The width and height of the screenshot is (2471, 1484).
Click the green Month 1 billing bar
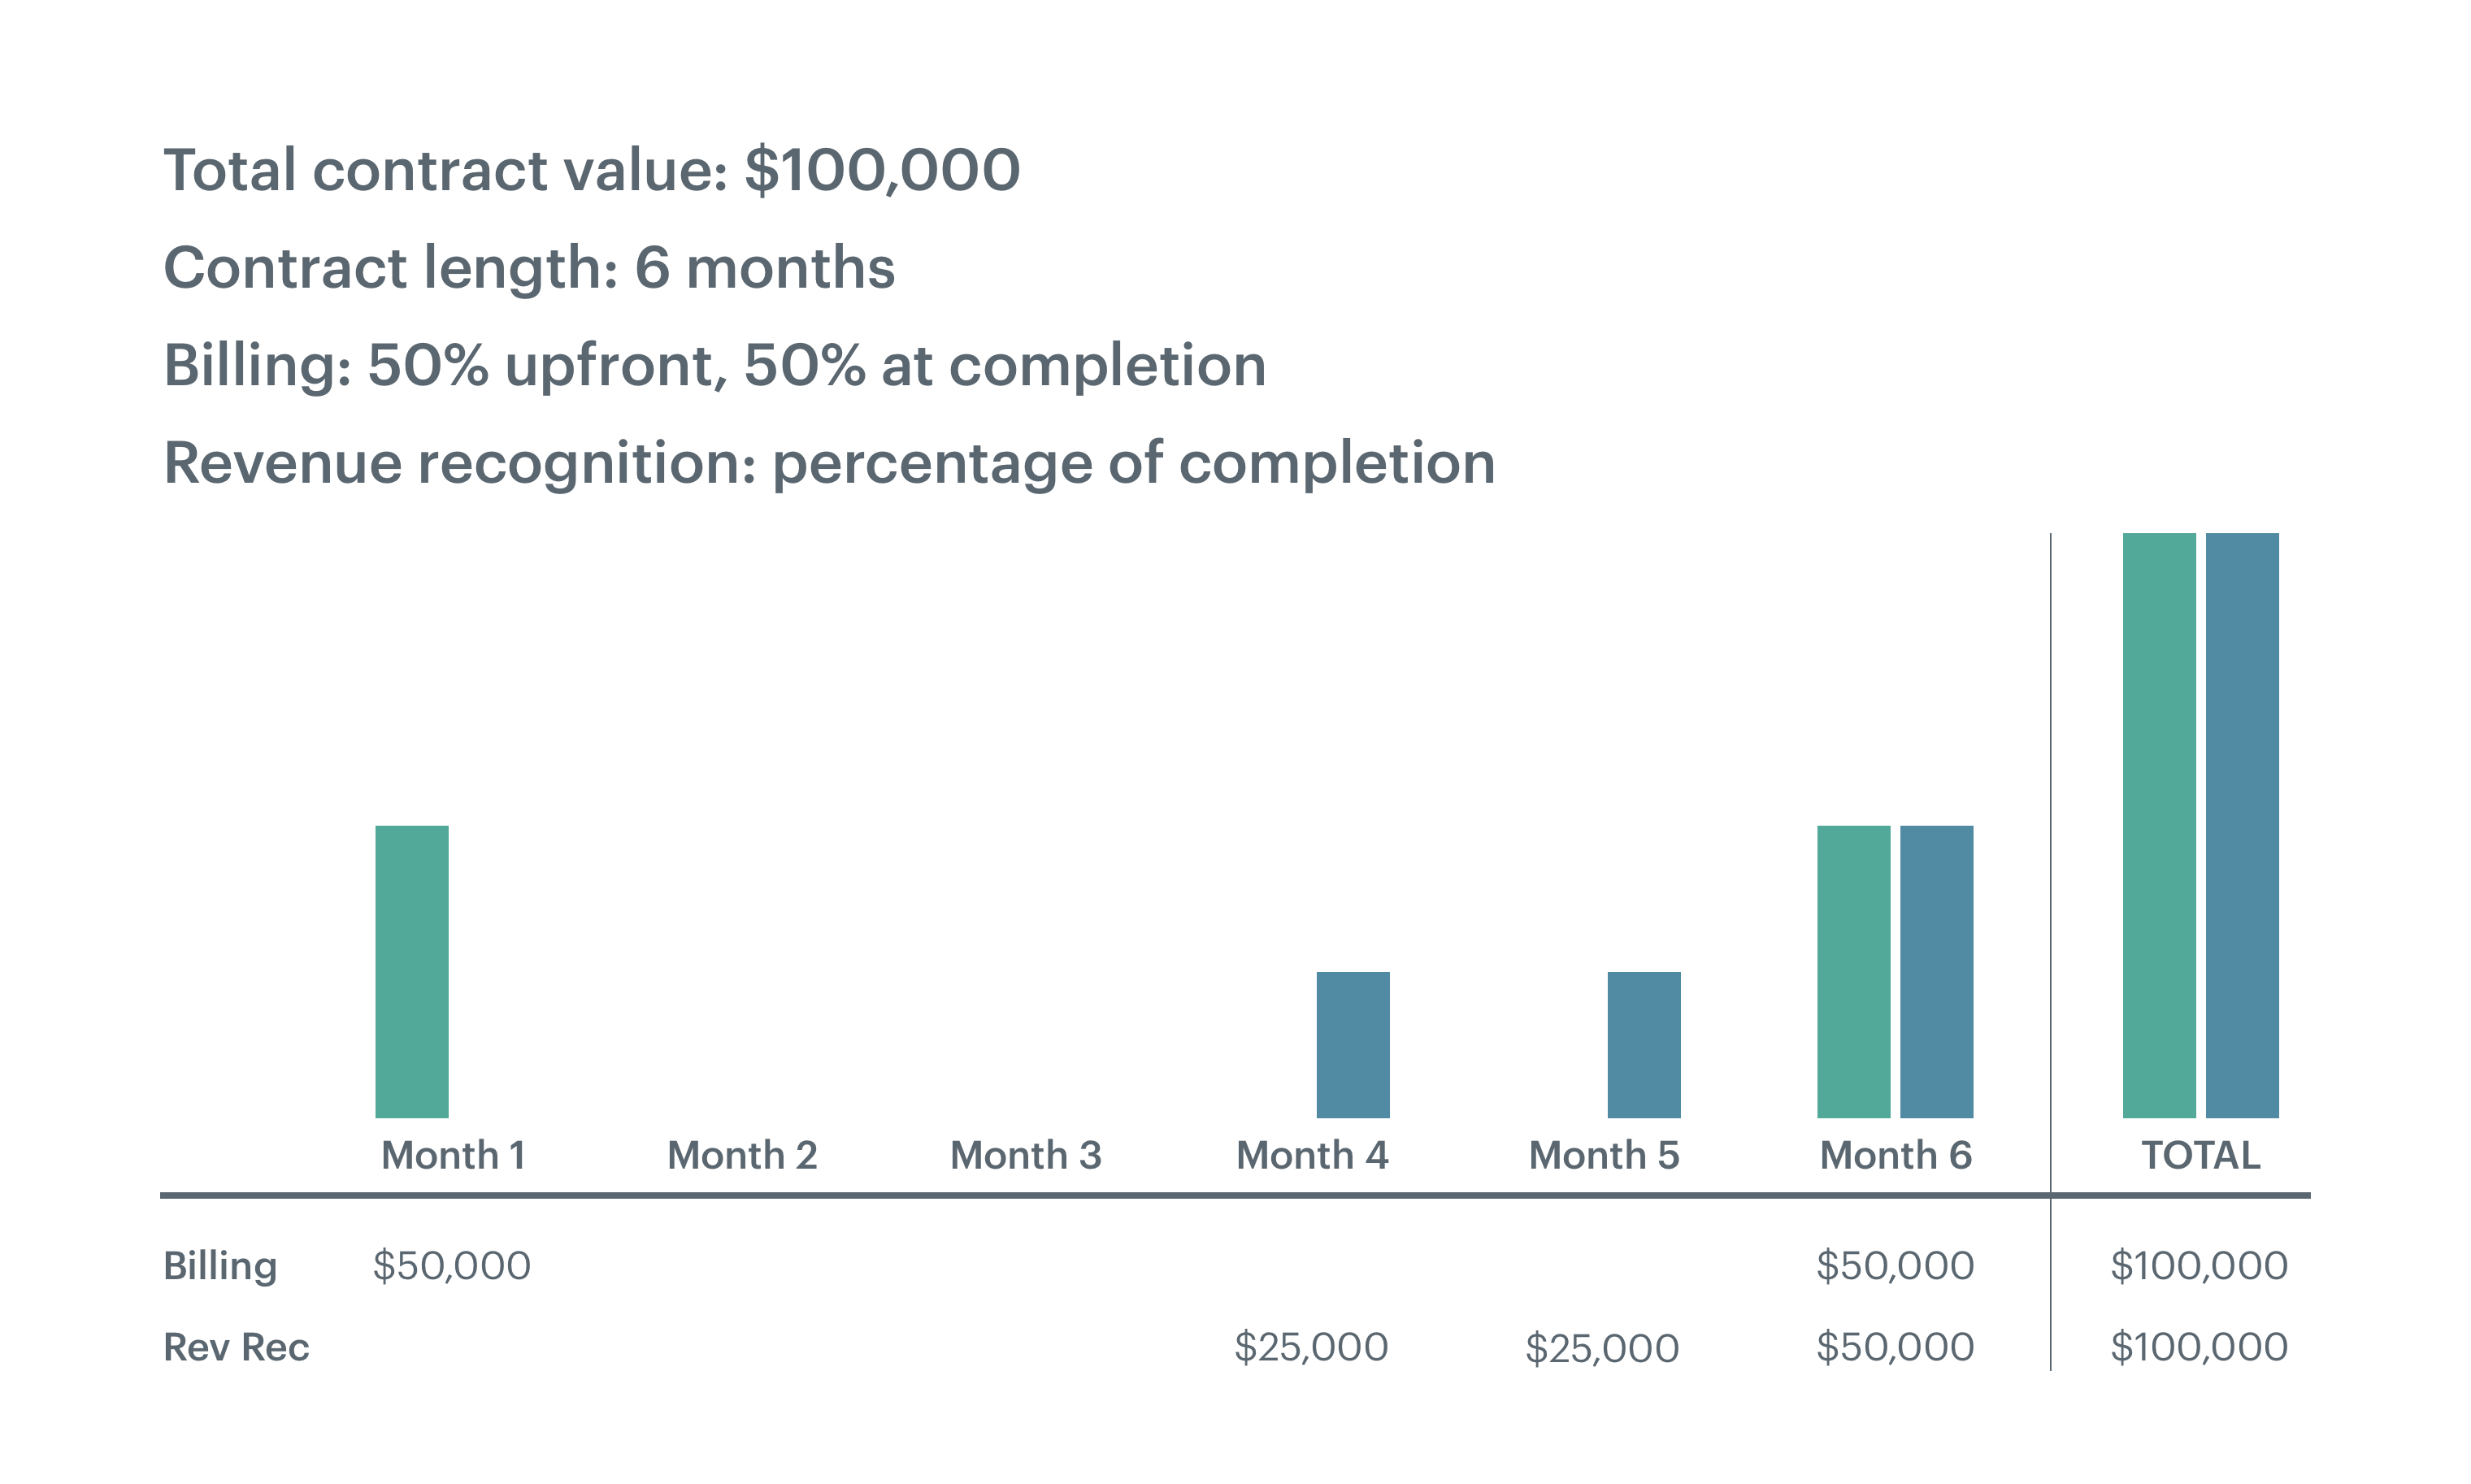(411, 971)
